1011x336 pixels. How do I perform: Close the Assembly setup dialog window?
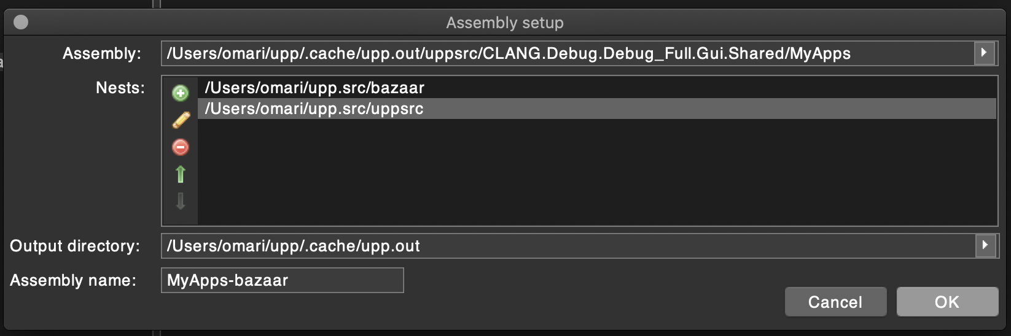pyautogui.click(x=21, y=23)
